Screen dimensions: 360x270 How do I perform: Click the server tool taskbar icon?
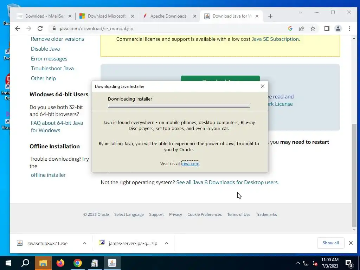coord(95,263)
